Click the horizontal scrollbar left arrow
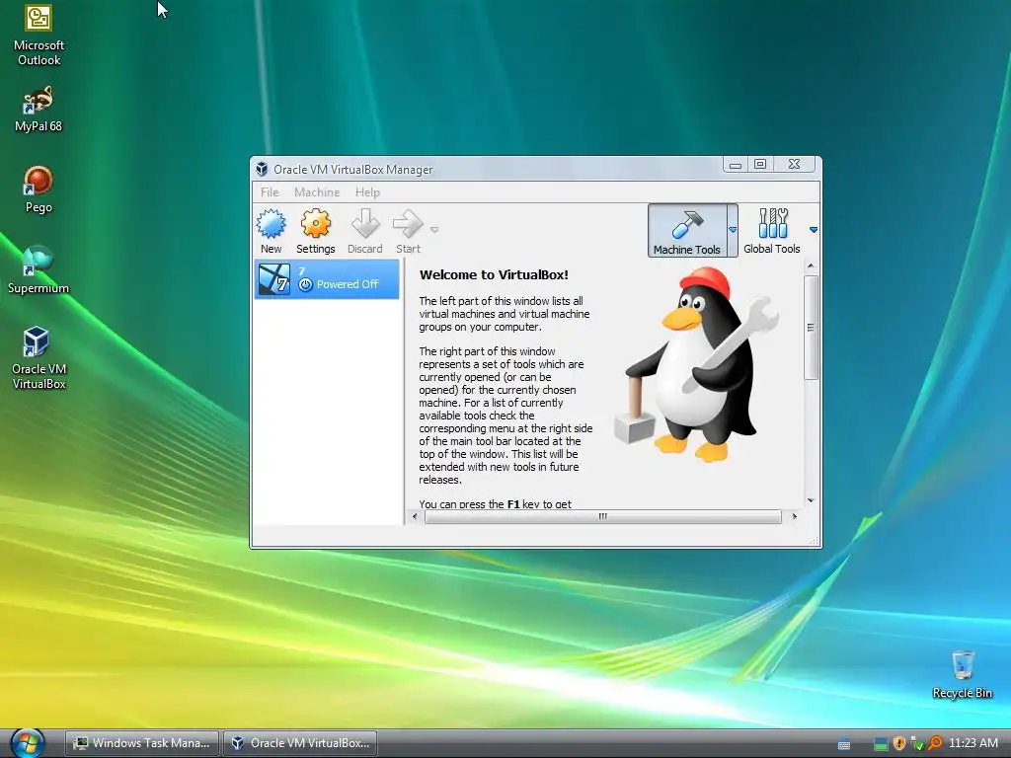This screenshot has height=758, width=1011. (x=415, y=516)
